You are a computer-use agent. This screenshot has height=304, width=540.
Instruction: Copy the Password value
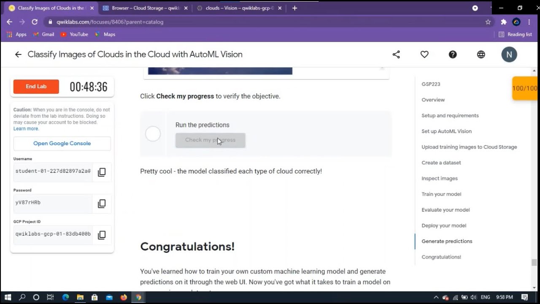(102, 204)
